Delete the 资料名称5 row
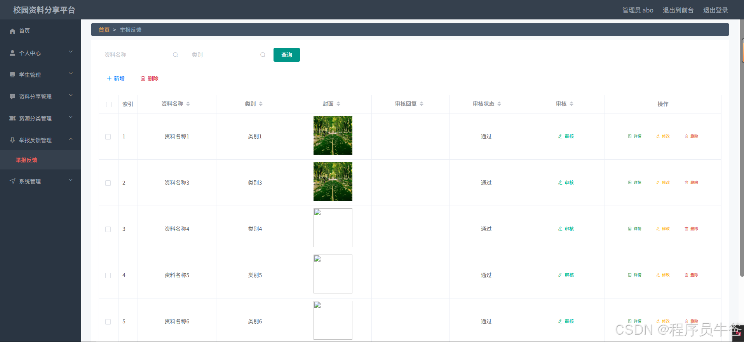The height and width of the screenshot is (342, 744). (691, 275)
